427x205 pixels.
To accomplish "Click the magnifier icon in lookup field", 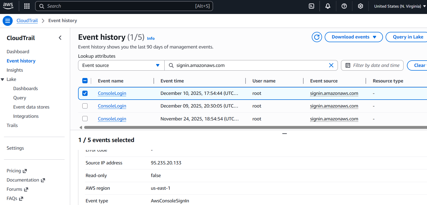I will coord(171,65).
